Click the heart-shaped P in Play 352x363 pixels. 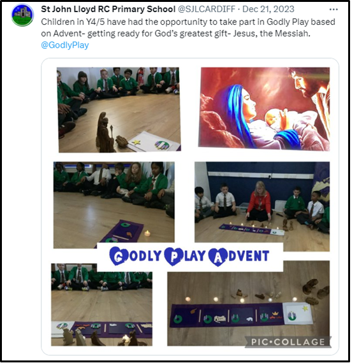(x=173, y=257)
